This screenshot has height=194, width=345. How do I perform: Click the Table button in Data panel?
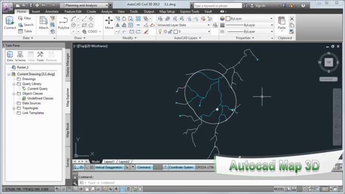pyautogui.click(x=25, y=31)
